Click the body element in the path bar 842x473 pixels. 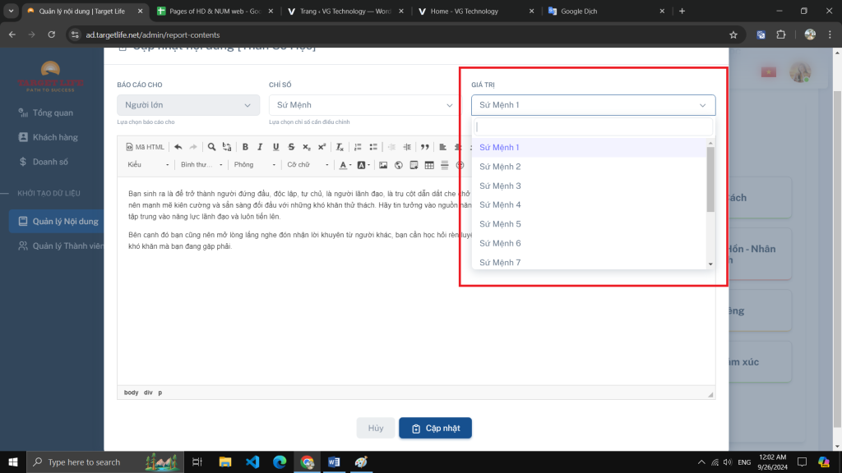pyautogui.click(x=131, y=393)
